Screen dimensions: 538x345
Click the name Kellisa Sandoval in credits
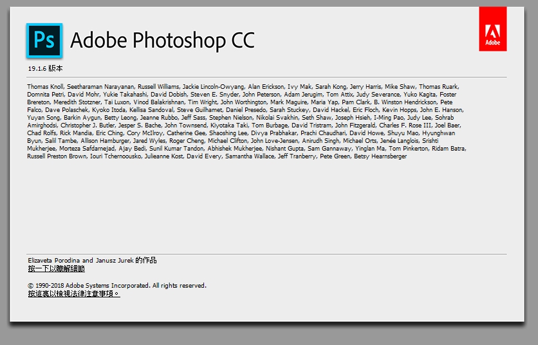(151, 110)
